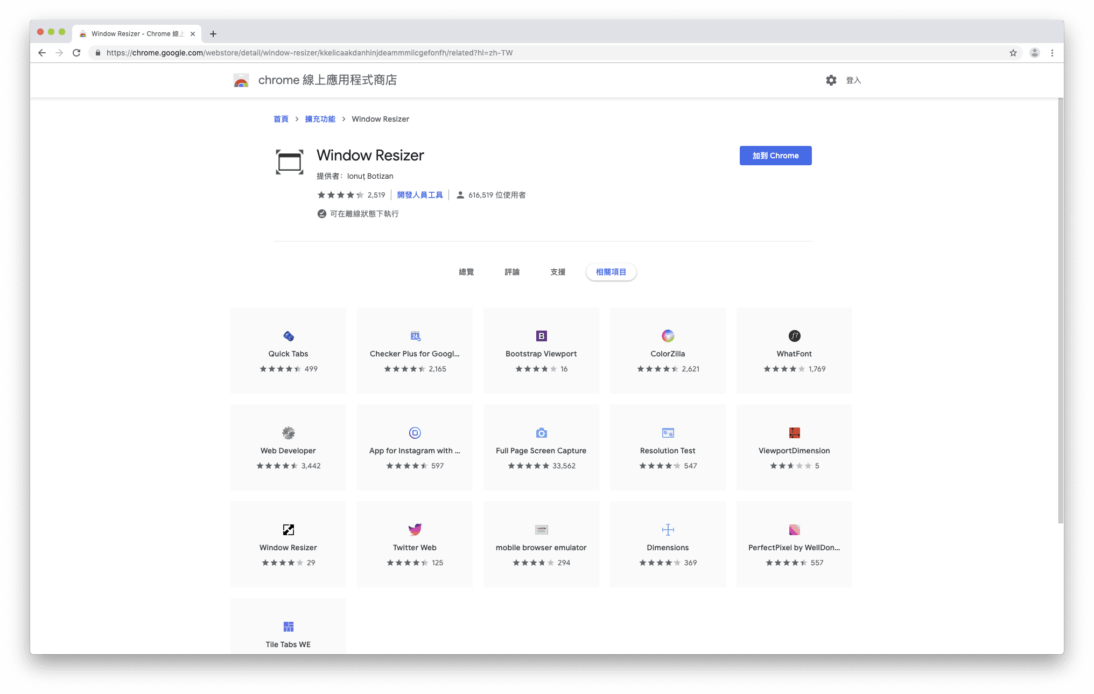Open the Chrome profile avatar menu
Viewport: 1094px width, 694px height.
(x=1034, y=53)
